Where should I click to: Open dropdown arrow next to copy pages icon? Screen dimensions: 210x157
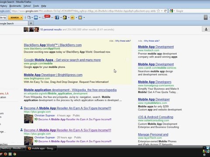pyautogui.click(x=32, y=18)
